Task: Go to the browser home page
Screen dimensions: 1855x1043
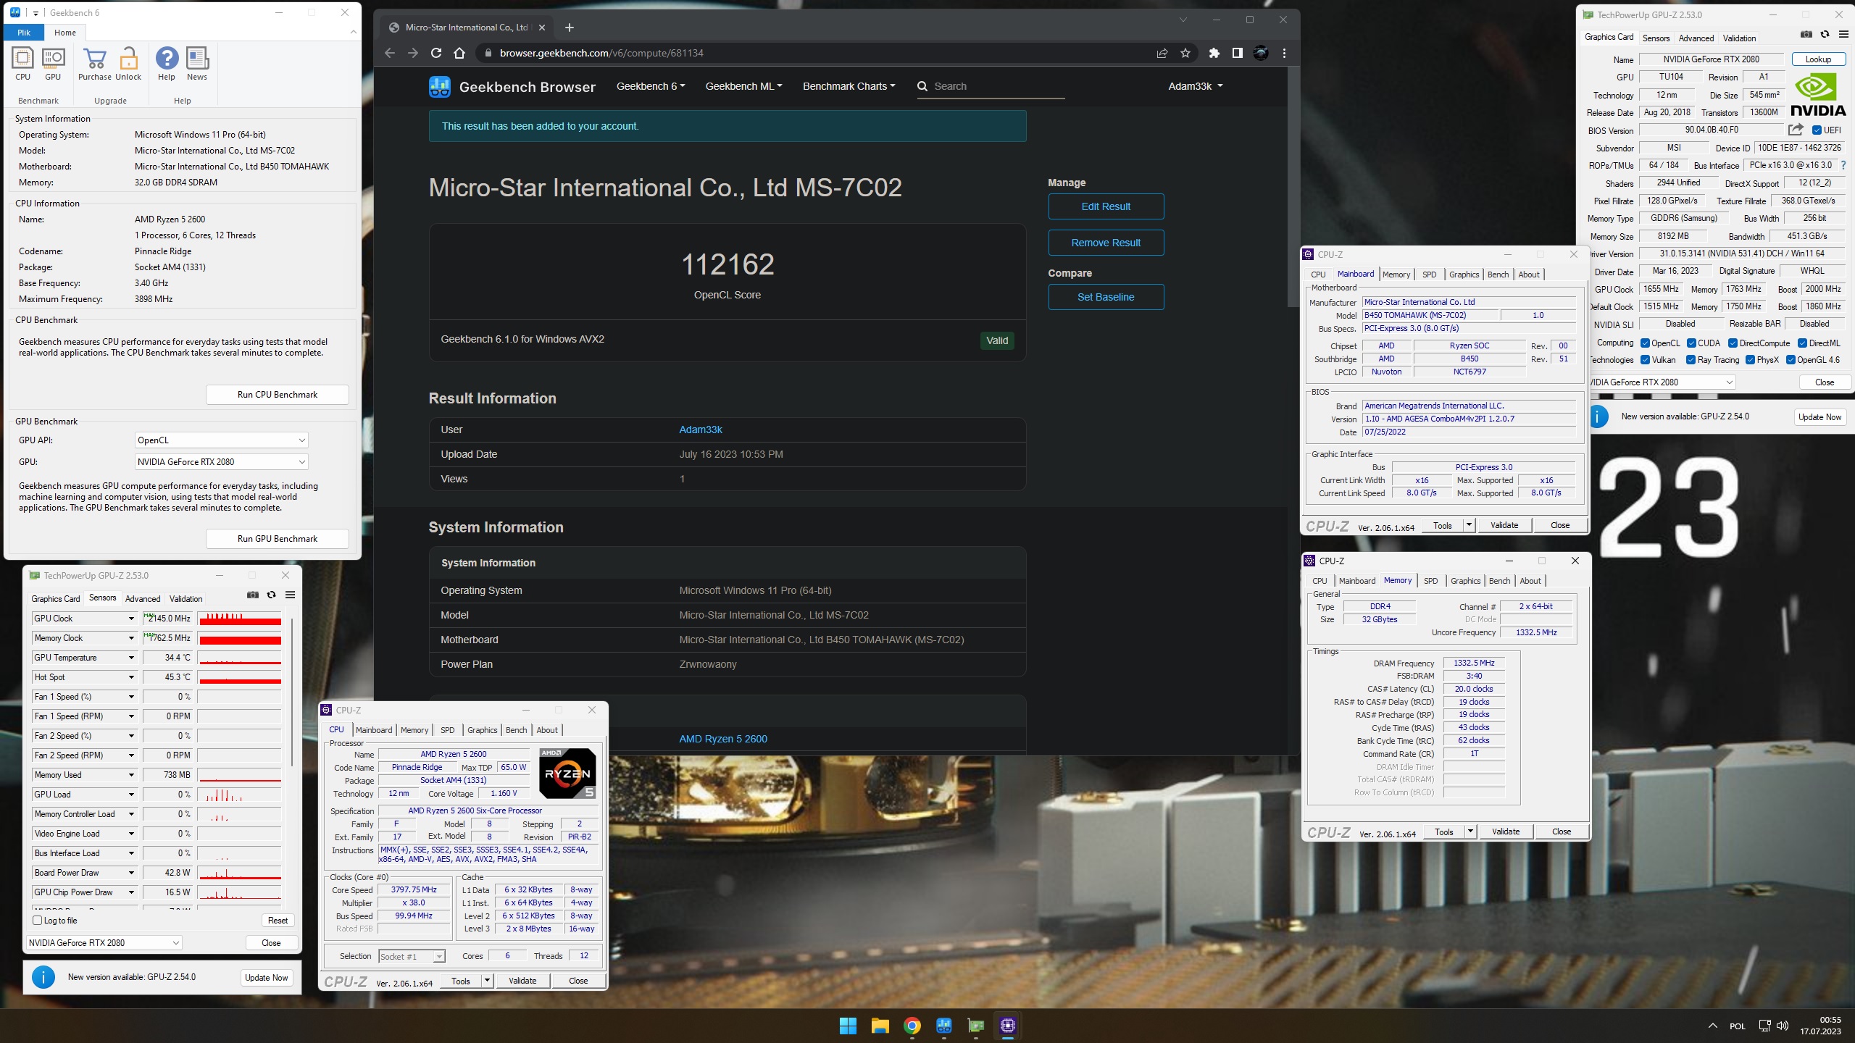Action: 459,53
